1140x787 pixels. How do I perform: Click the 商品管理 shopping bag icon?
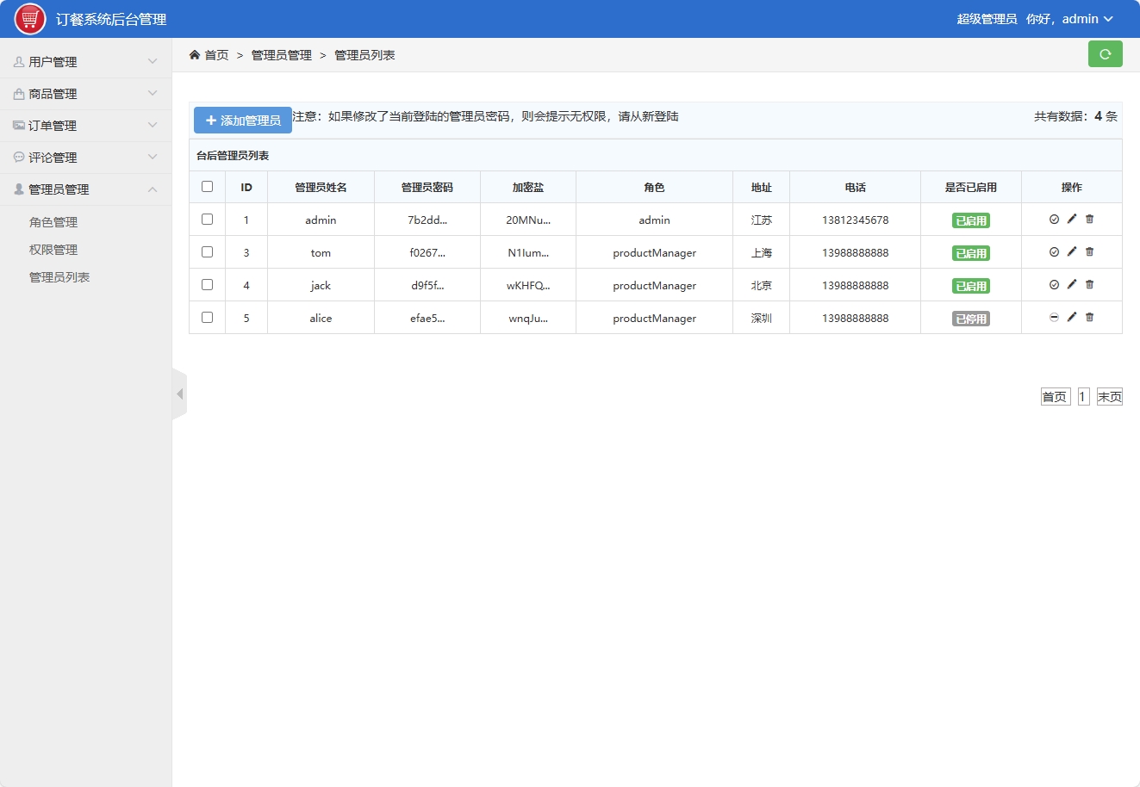pos(19,93)
